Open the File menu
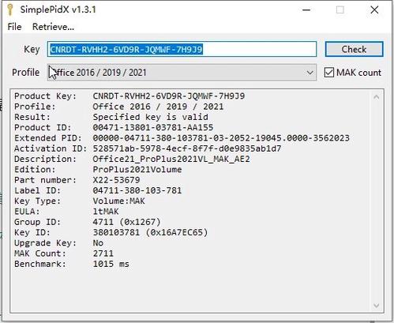The image size is (394, 323). point(14,27)
